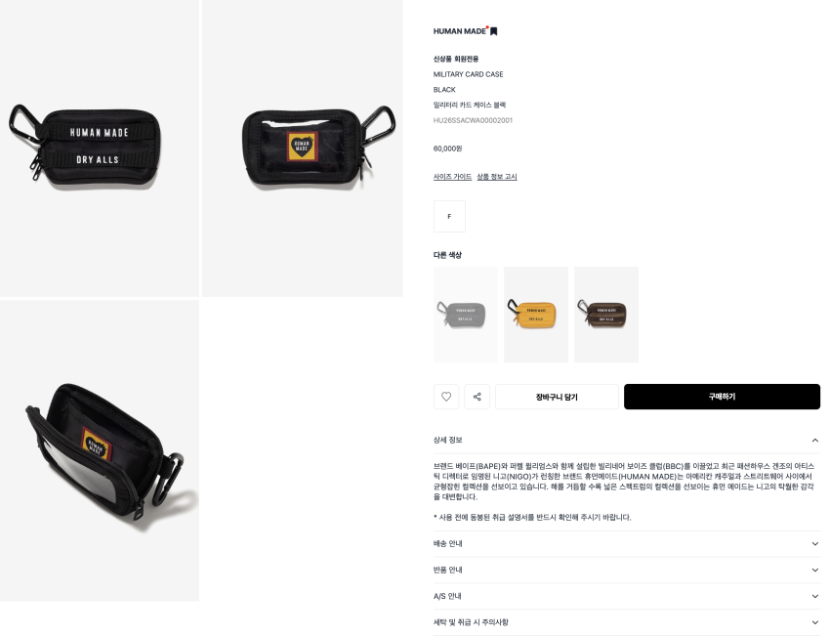Expand the A/S 안내 section

coord(627,596)
